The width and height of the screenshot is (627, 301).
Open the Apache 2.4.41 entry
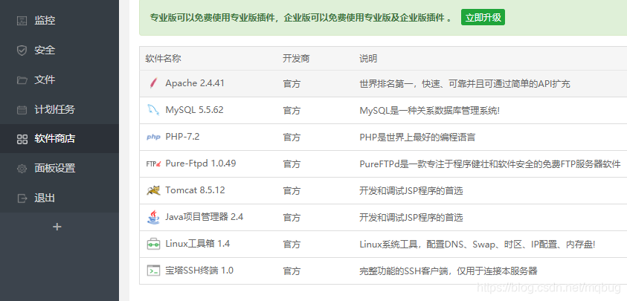coord(195,83)
